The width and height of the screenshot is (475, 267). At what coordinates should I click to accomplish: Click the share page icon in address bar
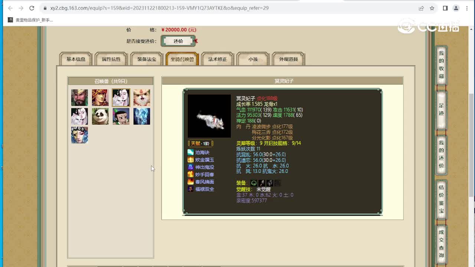421,8
